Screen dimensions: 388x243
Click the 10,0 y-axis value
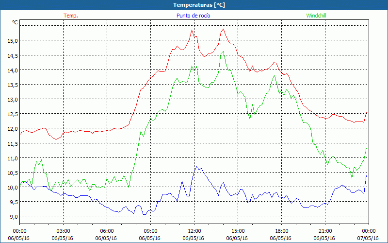13,188
